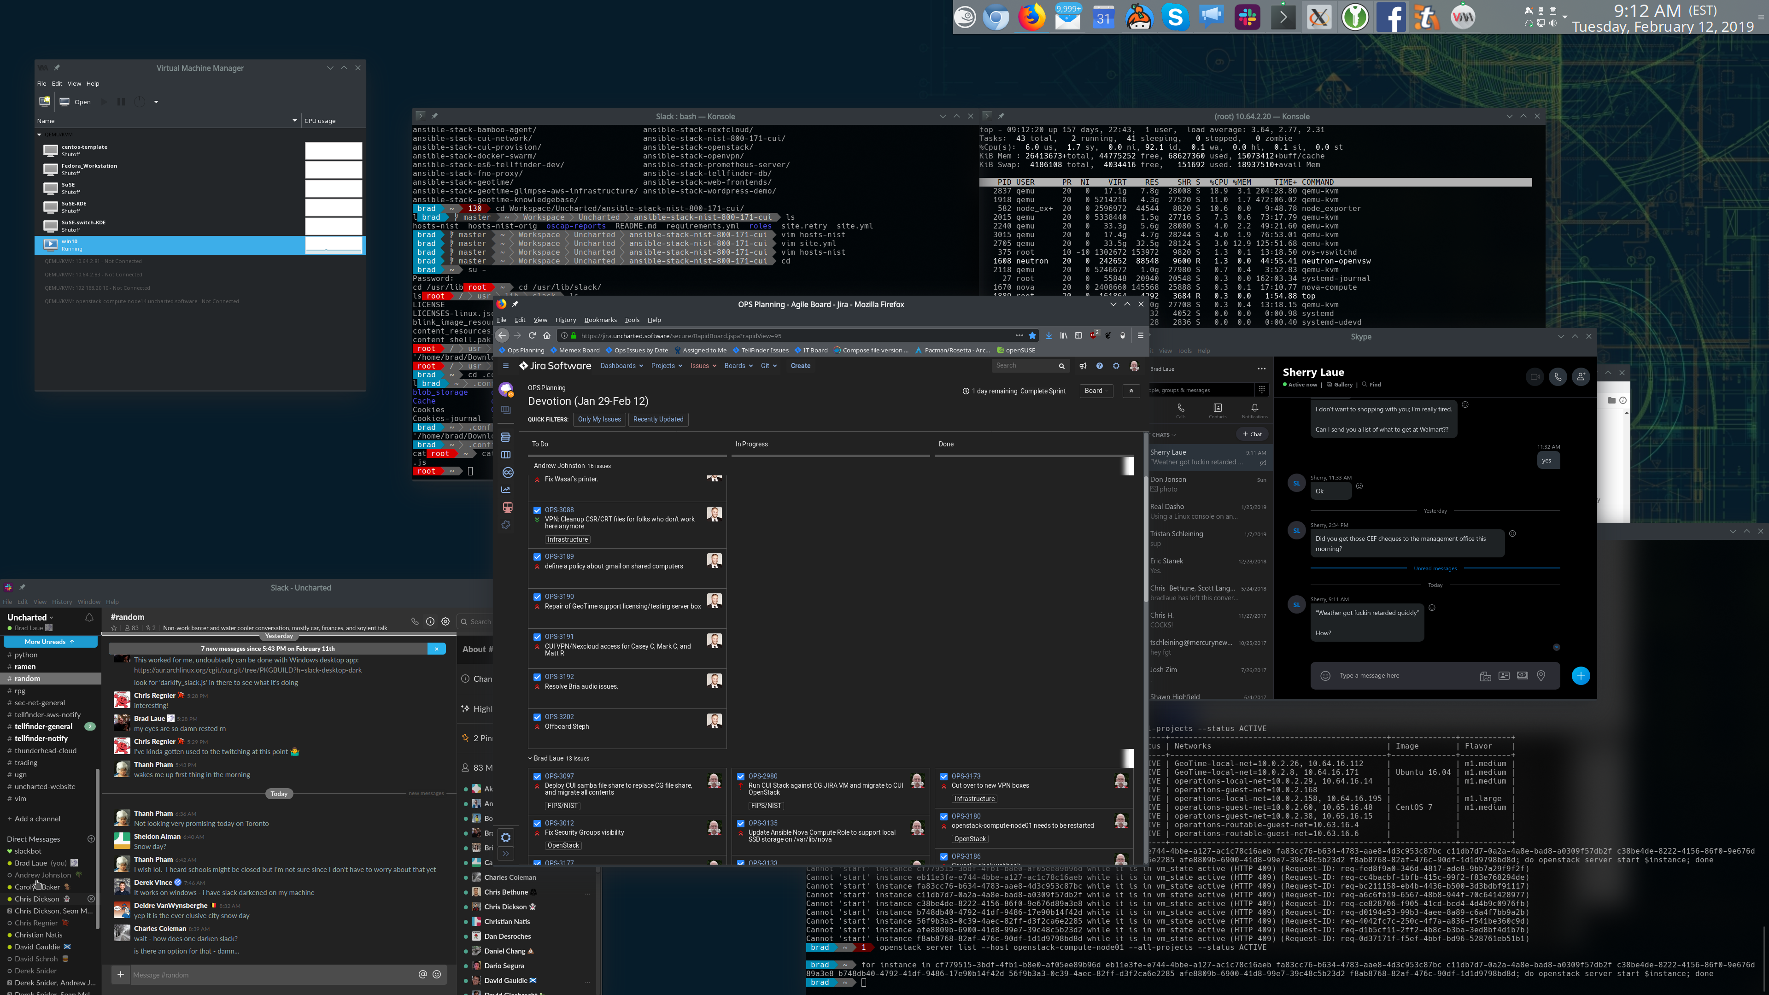Open View menu in Virtual Machine Manager

click(74, 84)
